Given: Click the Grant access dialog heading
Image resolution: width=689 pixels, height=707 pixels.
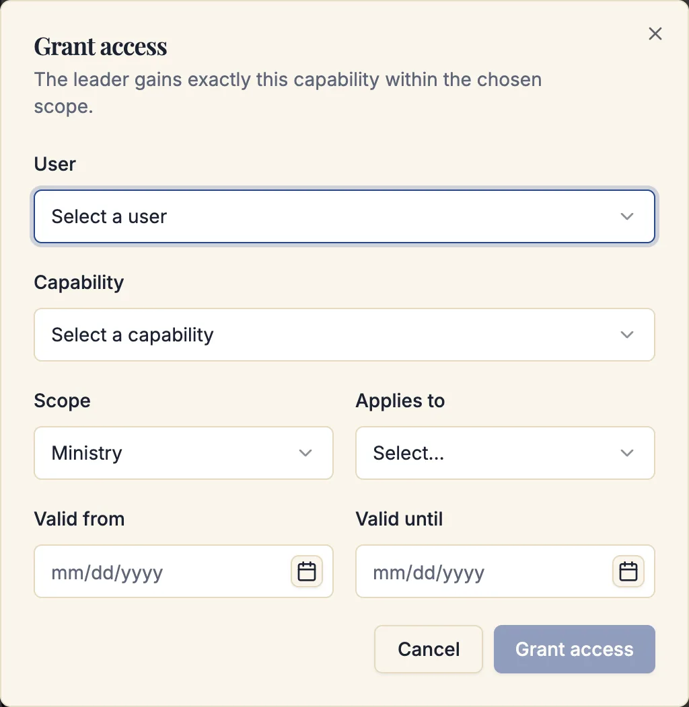Looking at the screenshot, I should [101, 46].
